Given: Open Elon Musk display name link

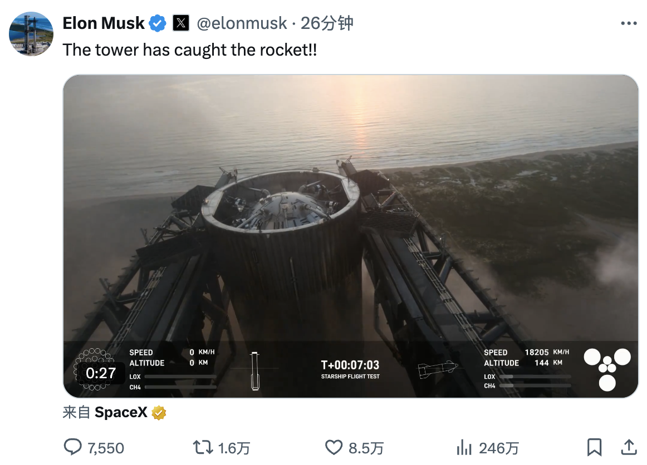Looking at the screenshot, I should 104,23.
